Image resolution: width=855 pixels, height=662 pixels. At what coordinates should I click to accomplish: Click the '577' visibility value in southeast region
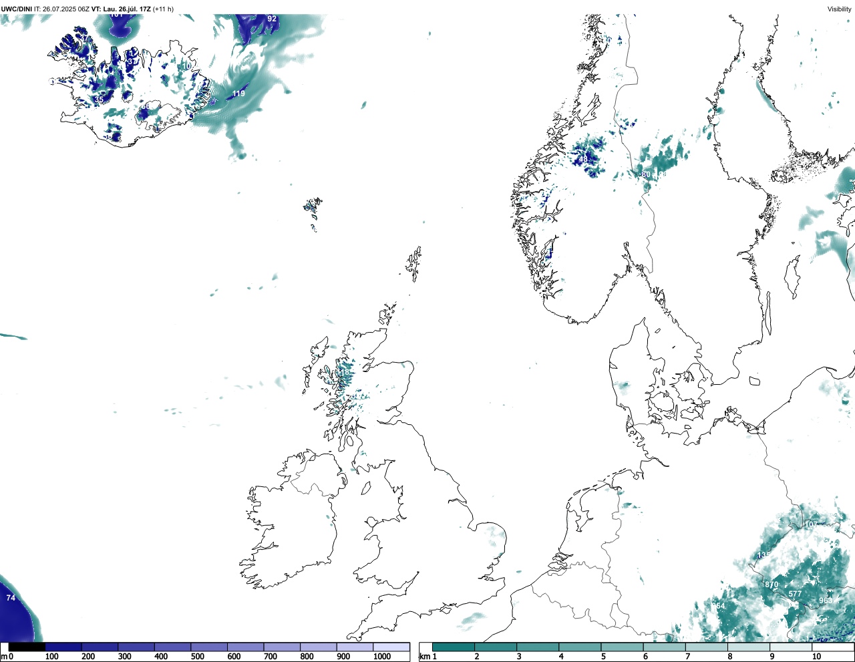(x=795, y=594)
